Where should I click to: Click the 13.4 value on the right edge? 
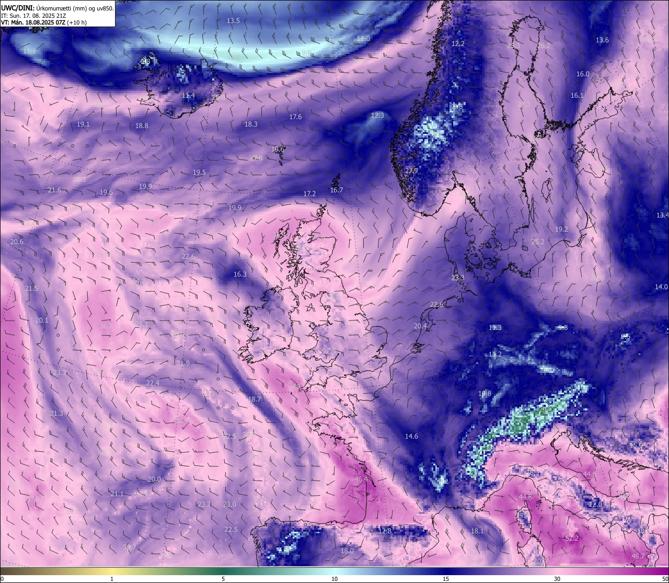pyautogui.click(x=662, y=215)
